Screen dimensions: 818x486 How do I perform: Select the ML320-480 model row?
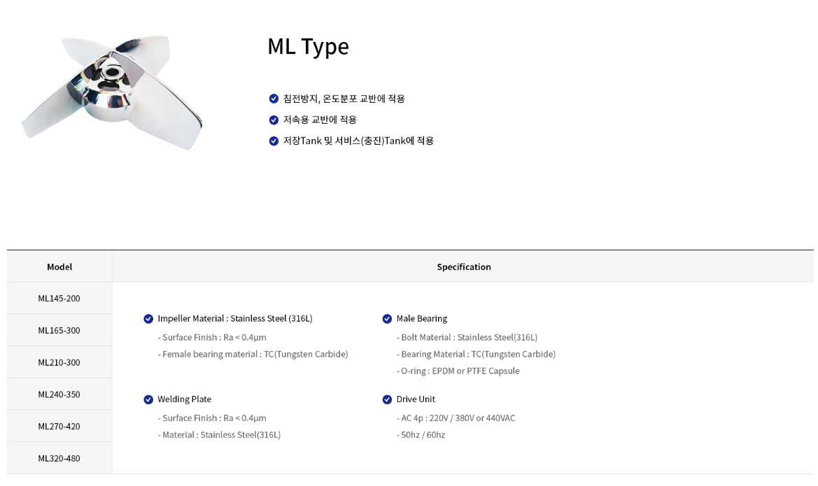(59, 459)
